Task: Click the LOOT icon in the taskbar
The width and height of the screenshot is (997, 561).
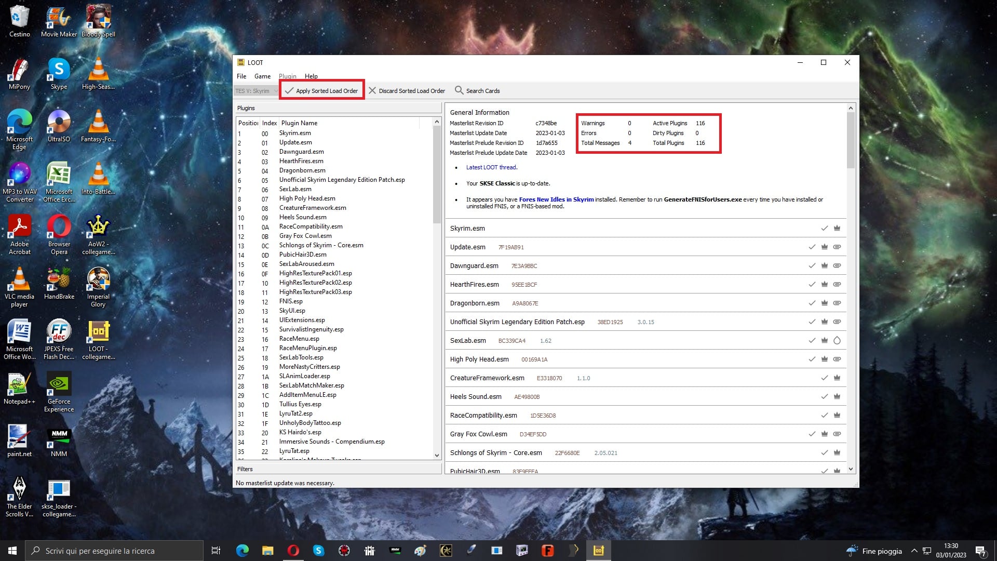Action: coord(598,551)
